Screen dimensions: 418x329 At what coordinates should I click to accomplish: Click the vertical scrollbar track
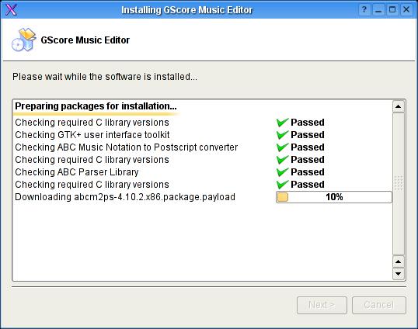pyautogui.click(x=399, y=184)
